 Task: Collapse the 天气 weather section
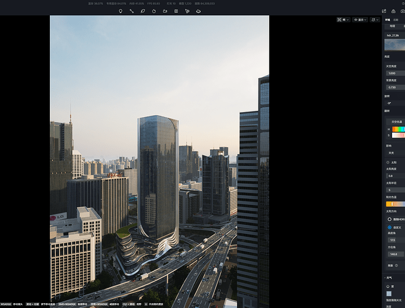[385, 278]
